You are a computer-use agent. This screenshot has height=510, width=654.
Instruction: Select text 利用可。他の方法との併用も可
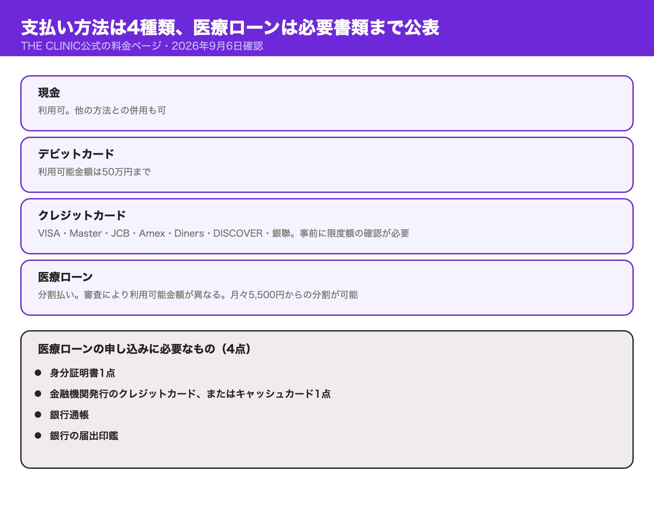click(102, 110)
